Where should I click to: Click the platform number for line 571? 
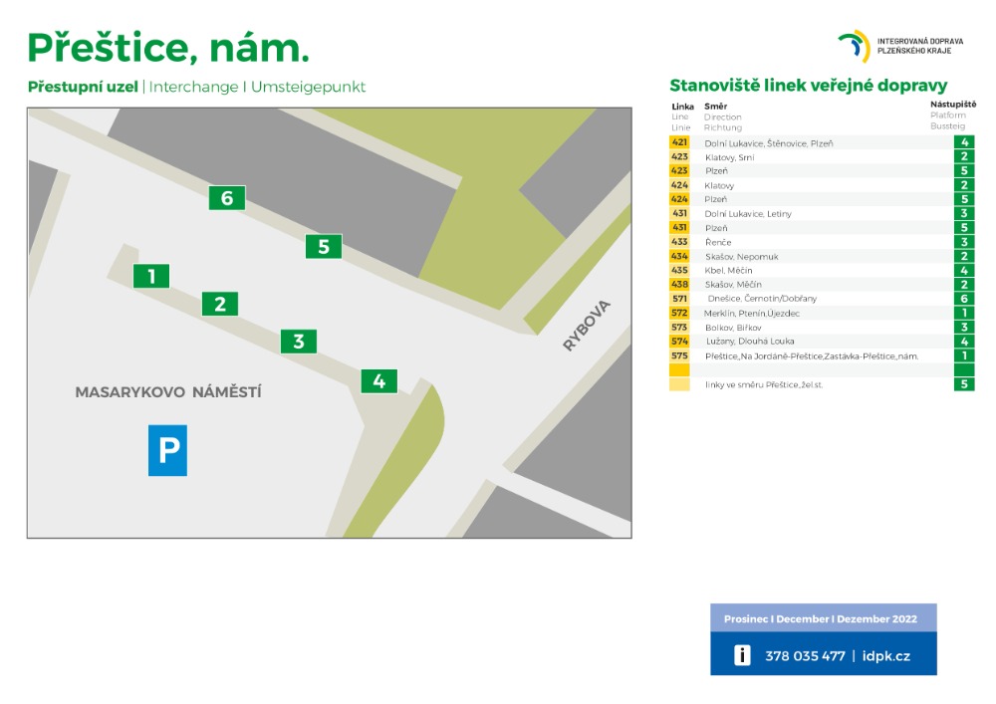tap(964, 299)
